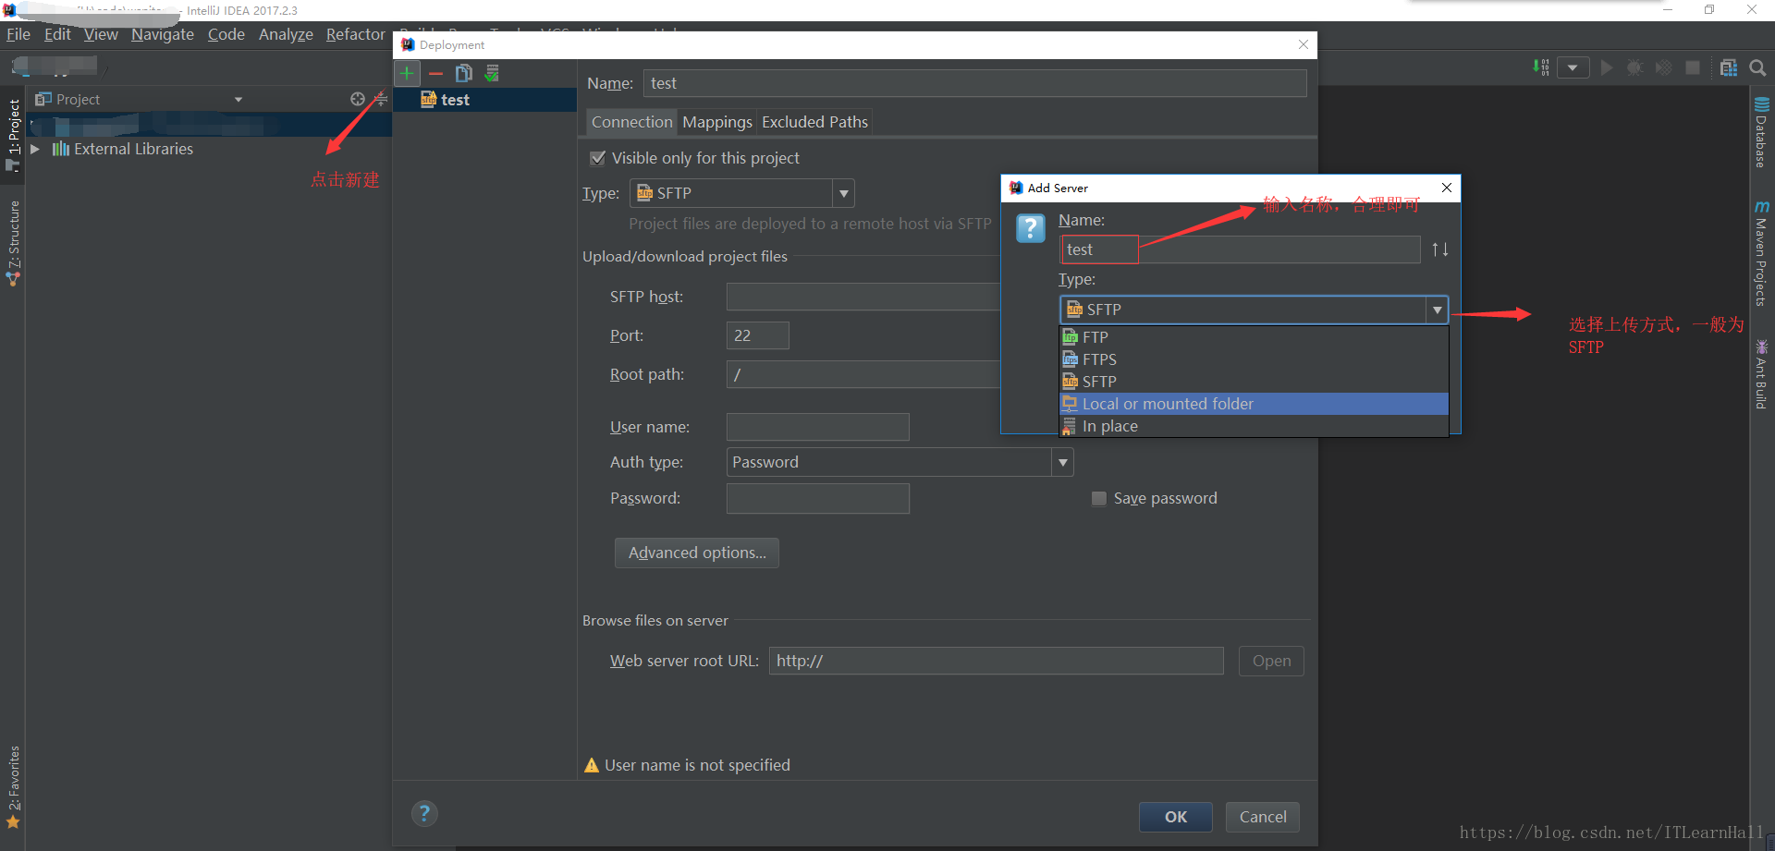The width and height of the screenshot is (1775, 851).
Task: Click the Port field showing 22
Action: [758, 335]
